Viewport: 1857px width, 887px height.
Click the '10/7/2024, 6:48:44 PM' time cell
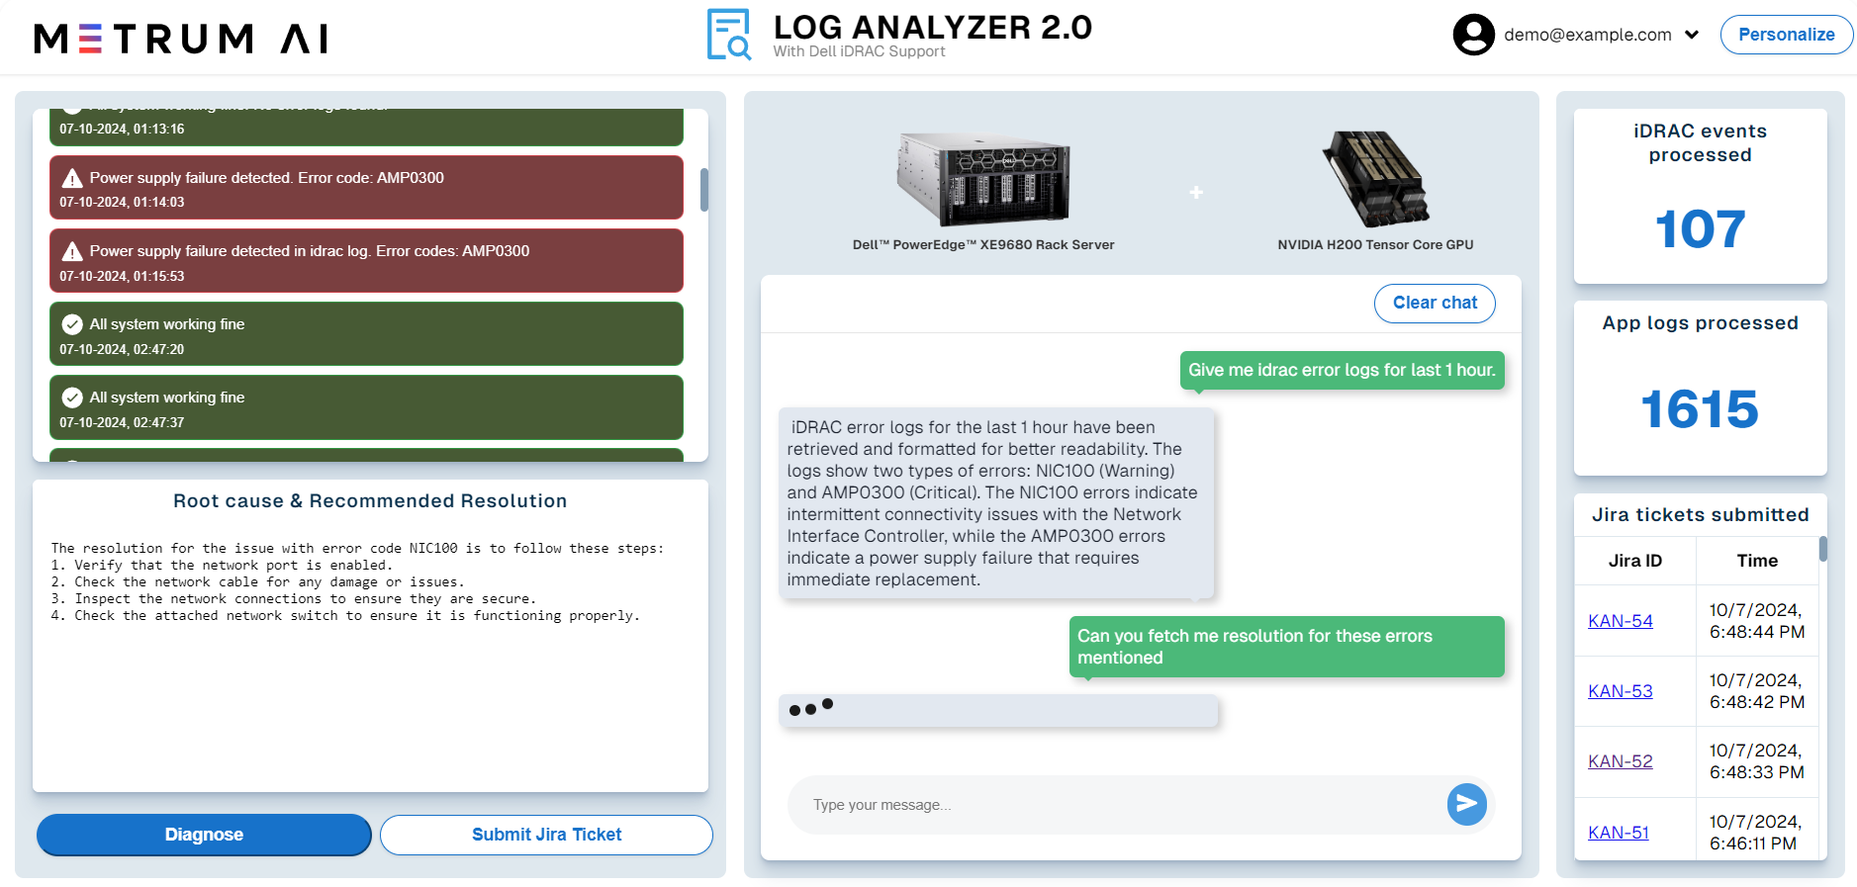click(x=1757, y=621)
